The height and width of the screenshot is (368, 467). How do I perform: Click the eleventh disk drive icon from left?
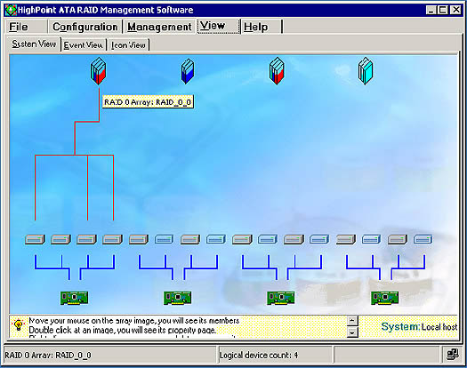(294, 239)
